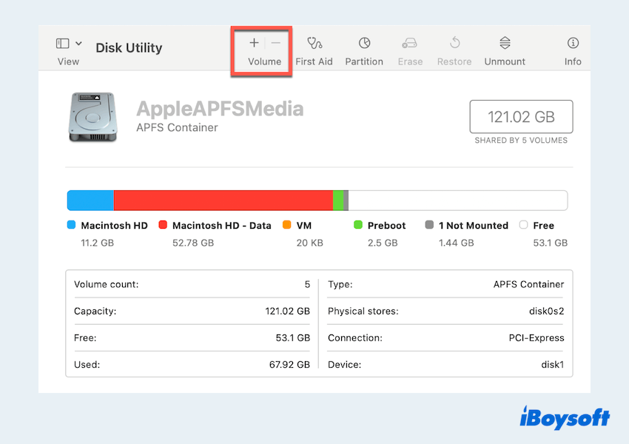The height and width of the screenshot is (444, 629).
Task: Click the Erase drive icon
Action: [x=410, y=43]
